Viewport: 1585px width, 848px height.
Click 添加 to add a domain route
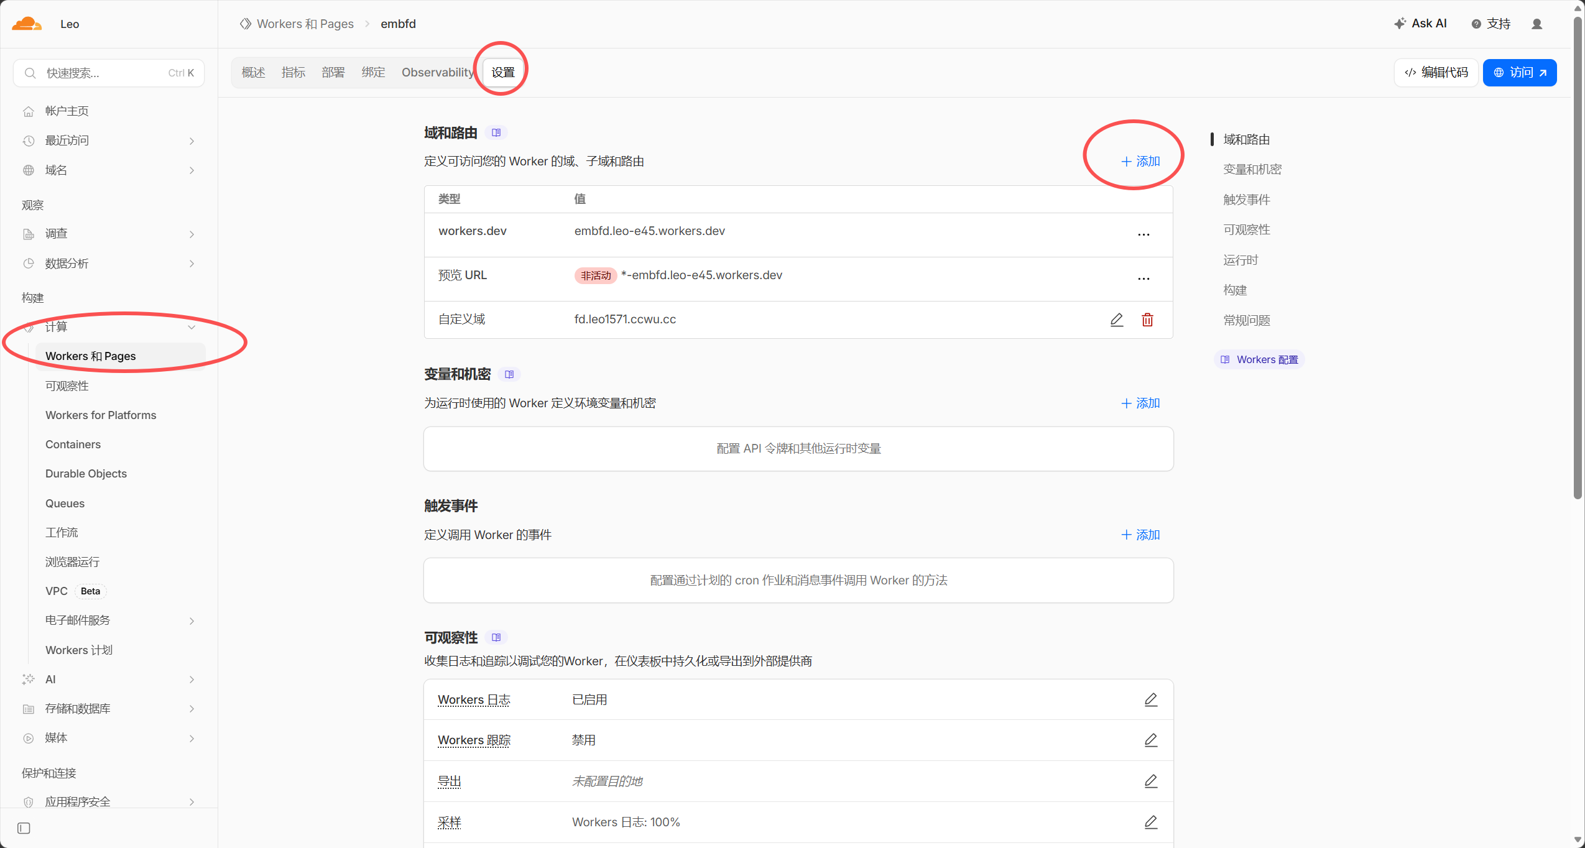[1140, 161]
